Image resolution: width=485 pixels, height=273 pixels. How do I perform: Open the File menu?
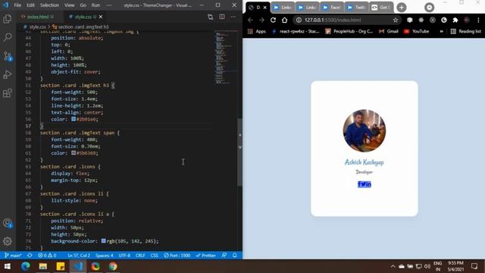pyautogui.click(x=17, y=5)
